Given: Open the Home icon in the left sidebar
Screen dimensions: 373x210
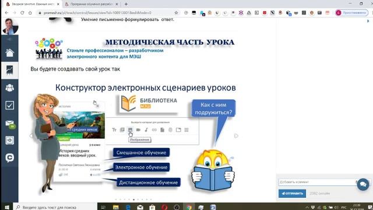Looking at the screenshot, I should tap(10, 52).
